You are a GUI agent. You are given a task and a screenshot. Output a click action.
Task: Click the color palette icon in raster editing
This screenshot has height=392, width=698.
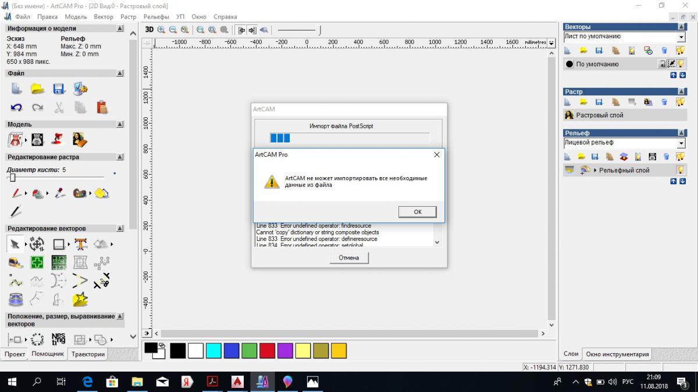click(80, 193)
